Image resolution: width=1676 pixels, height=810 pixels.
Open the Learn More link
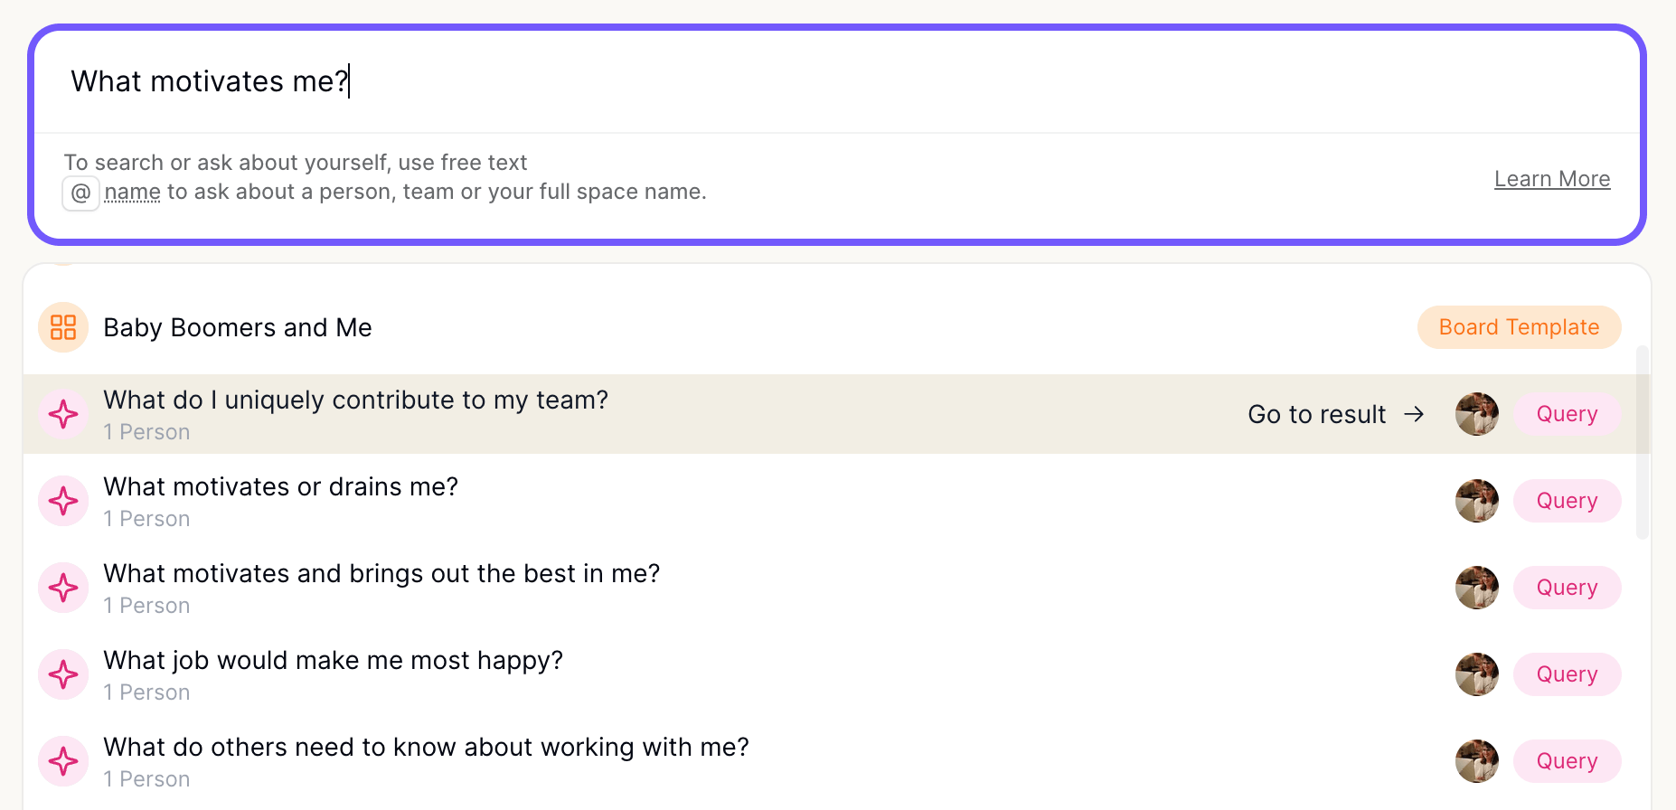(1552, 179)
